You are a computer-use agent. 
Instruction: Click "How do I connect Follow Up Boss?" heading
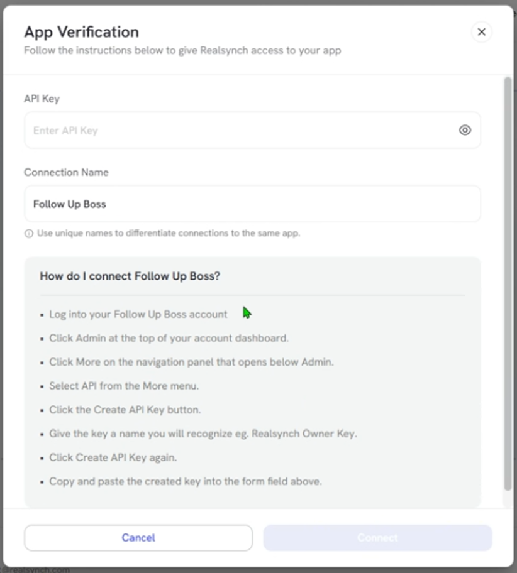(x=130, y=276)
